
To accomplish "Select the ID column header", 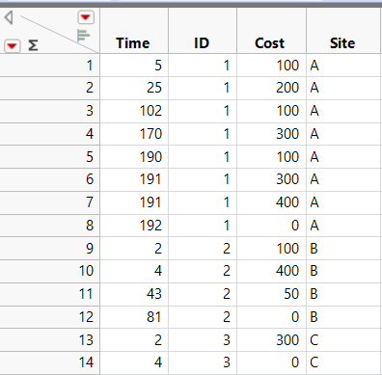I will click(203, 31).
